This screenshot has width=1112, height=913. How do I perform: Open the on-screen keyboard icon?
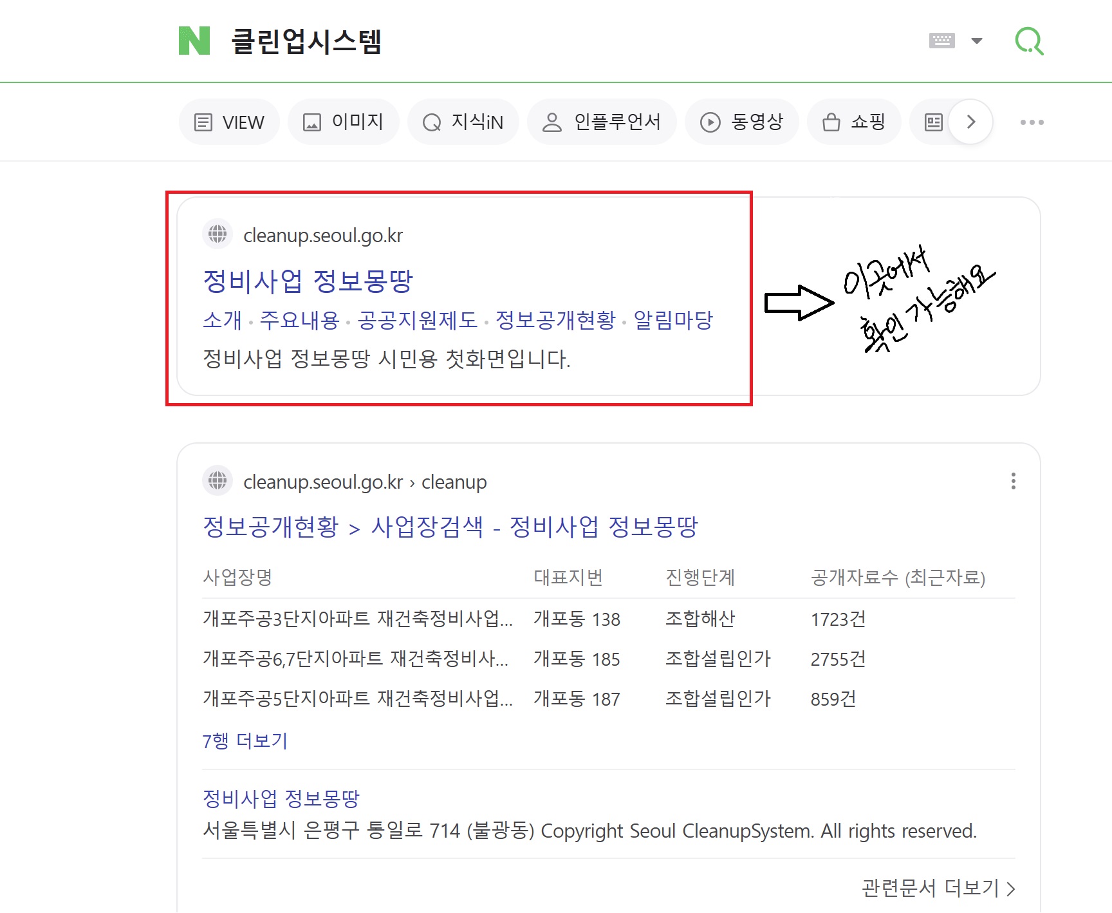[x=942, y=41]
